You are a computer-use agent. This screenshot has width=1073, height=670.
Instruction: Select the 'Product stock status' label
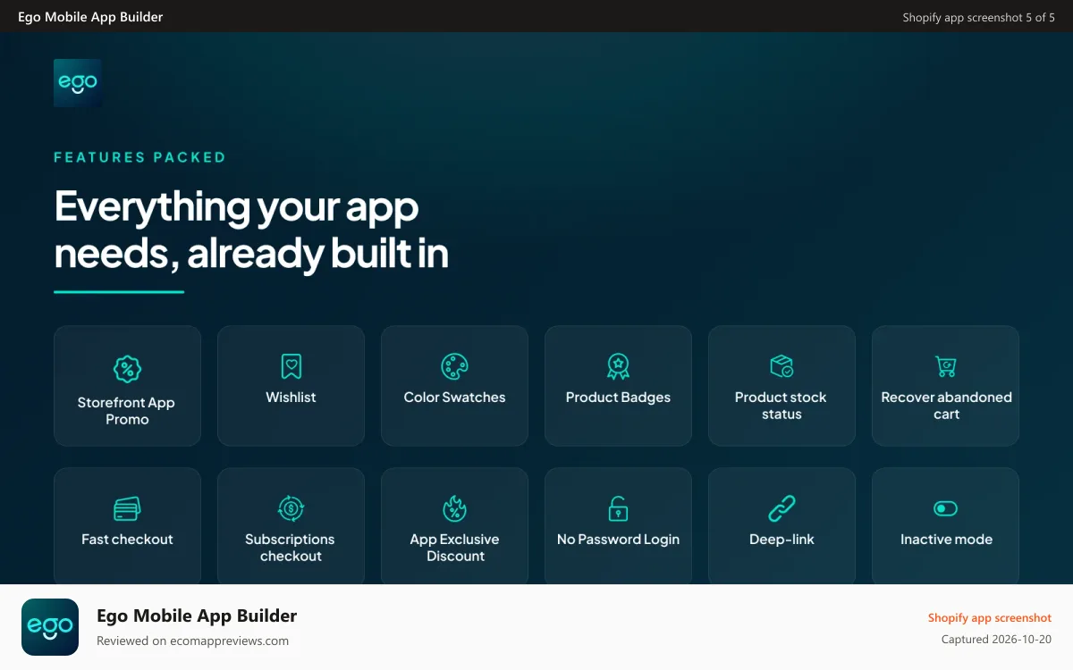coord(782,406)
